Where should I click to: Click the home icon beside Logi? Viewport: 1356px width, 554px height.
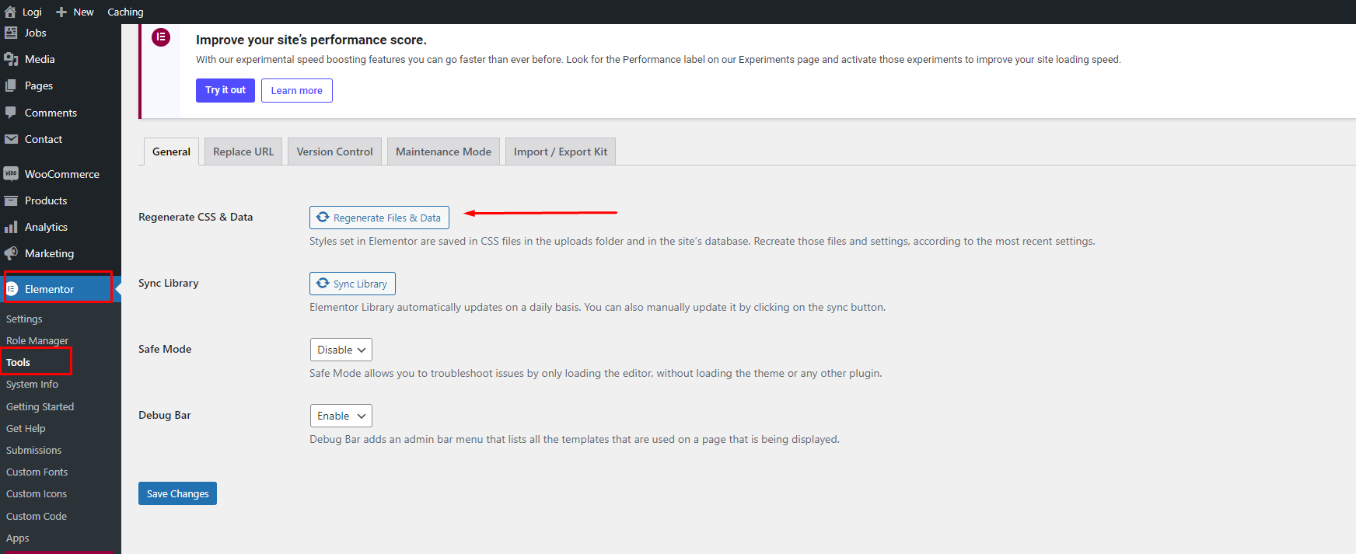(x=10, y=12)
